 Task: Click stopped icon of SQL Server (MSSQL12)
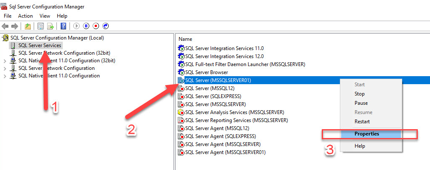click(x=181, y=88)
